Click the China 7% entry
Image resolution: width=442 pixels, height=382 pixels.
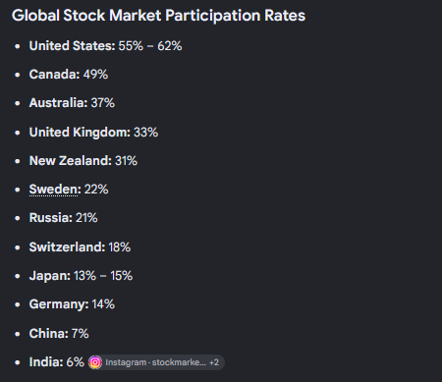tap(59, 334)
